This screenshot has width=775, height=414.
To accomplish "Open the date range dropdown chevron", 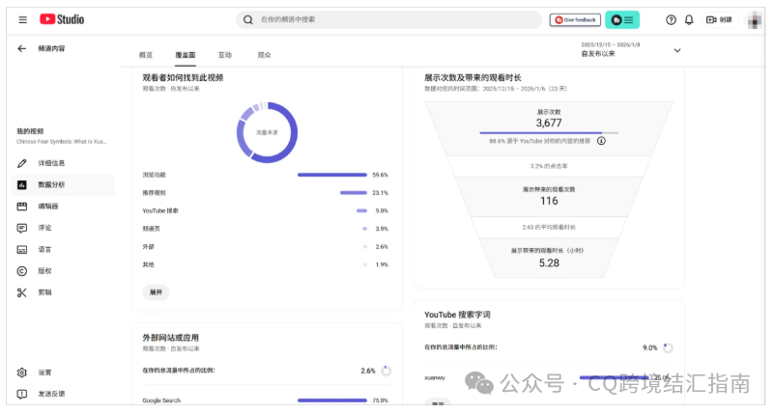I will point(677,50).
